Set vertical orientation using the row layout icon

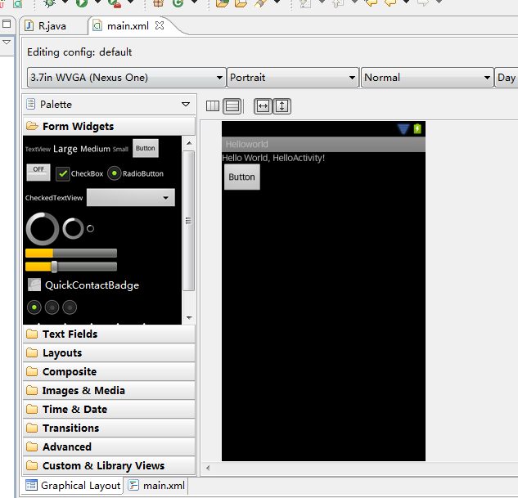[232, 106]
